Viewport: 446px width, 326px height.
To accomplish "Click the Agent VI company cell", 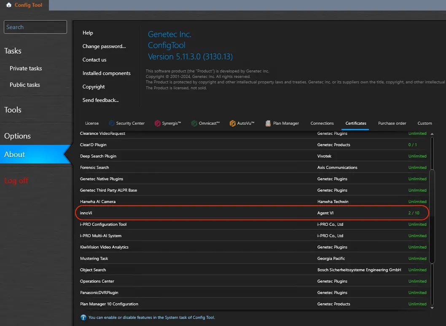I will click(x=325, y=213).
